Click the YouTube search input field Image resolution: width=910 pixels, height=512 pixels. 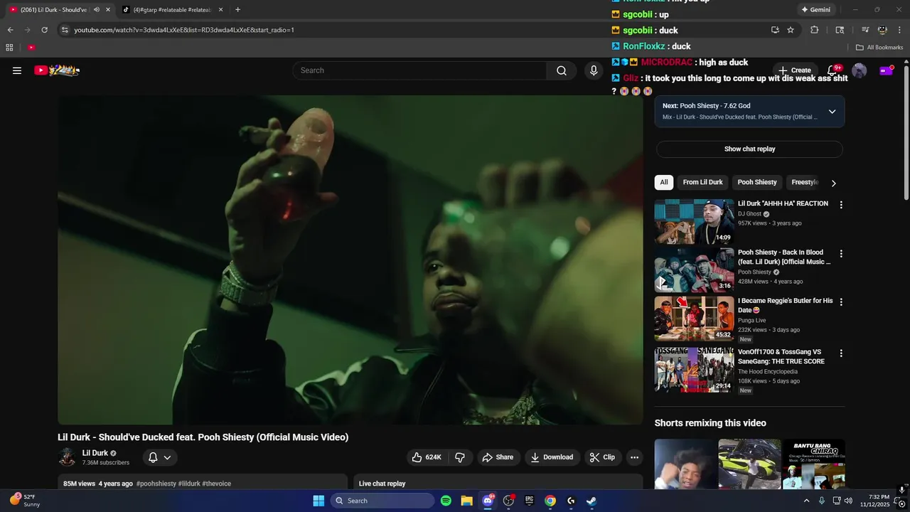419,70
